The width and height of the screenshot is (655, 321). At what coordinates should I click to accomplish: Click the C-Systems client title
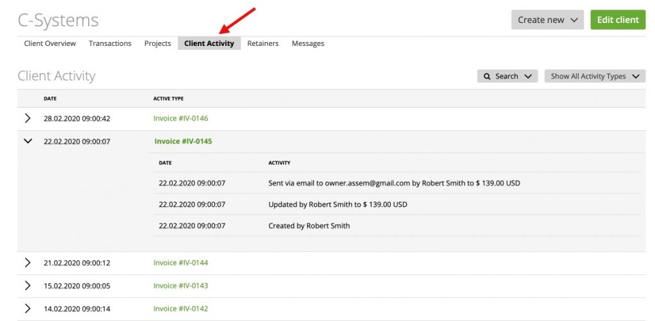pos(58,20)
